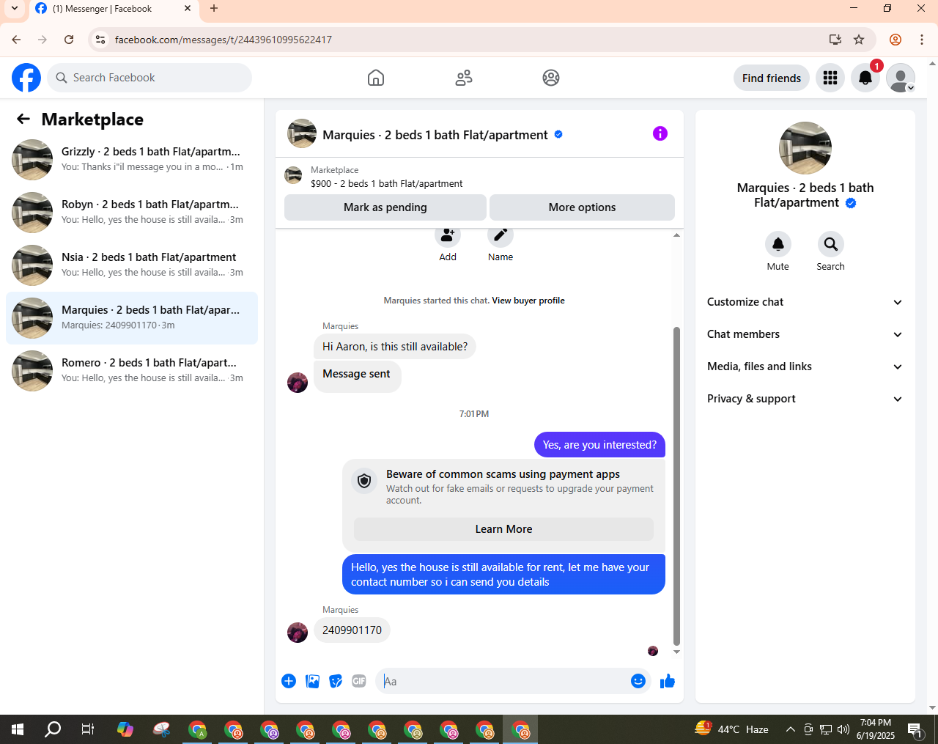Switch to the Messenger | Facebook browser tab

tap(113, 10)
